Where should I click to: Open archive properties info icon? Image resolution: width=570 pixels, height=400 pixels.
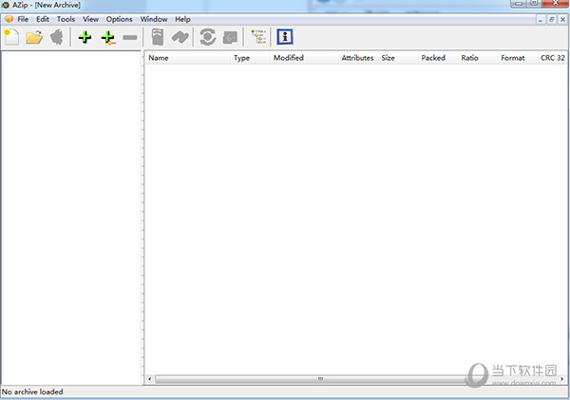click(285, 37)
